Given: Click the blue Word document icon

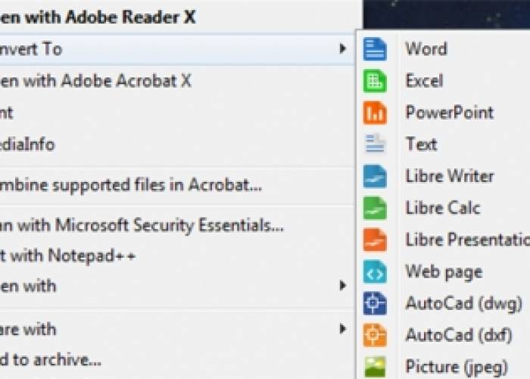Looking at the screenshot, I should point(375,49).
